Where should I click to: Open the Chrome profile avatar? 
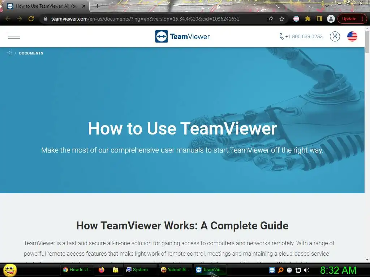tap(331, 19)
